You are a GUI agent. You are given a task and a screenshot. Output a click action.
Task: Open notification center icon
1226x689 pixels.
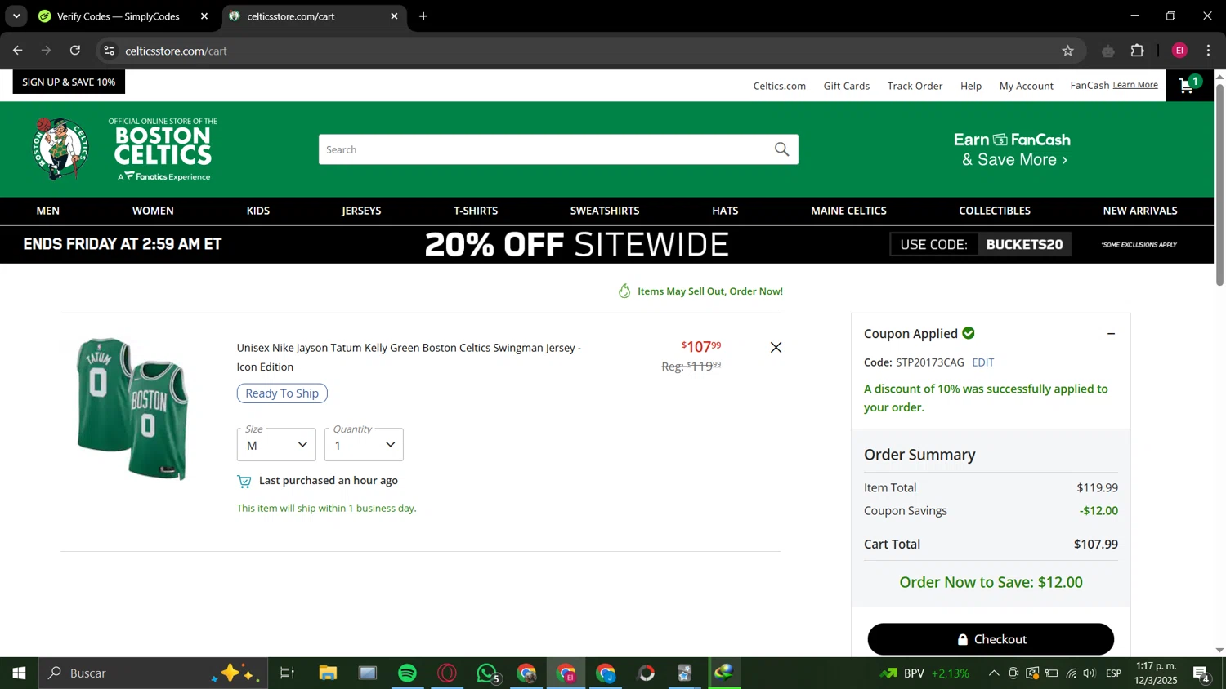1201,673
